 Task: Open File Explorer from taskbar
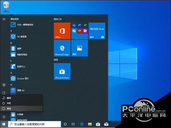coord(90,124)
